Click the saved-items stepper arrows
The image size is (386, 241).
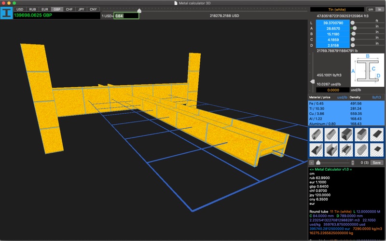(x=353, y=162)
